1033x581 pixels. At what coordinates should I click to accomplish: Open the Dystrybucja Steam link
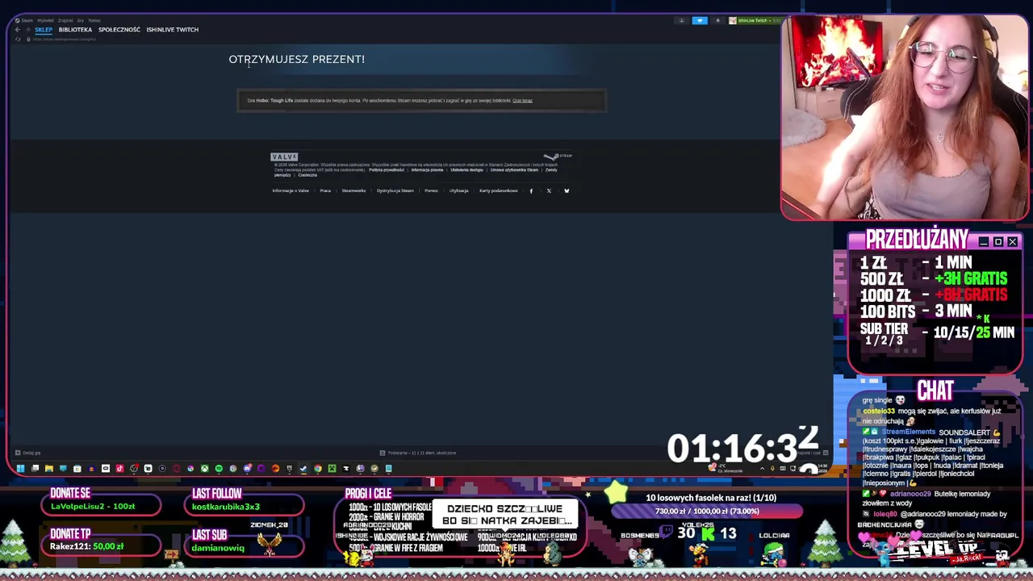[395, 190]
